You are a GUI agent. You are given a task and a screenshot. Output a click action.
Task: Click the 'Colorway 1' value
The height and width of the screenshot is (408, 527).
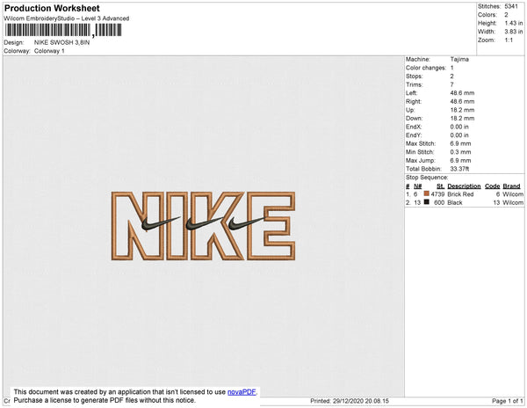point(49,51)
